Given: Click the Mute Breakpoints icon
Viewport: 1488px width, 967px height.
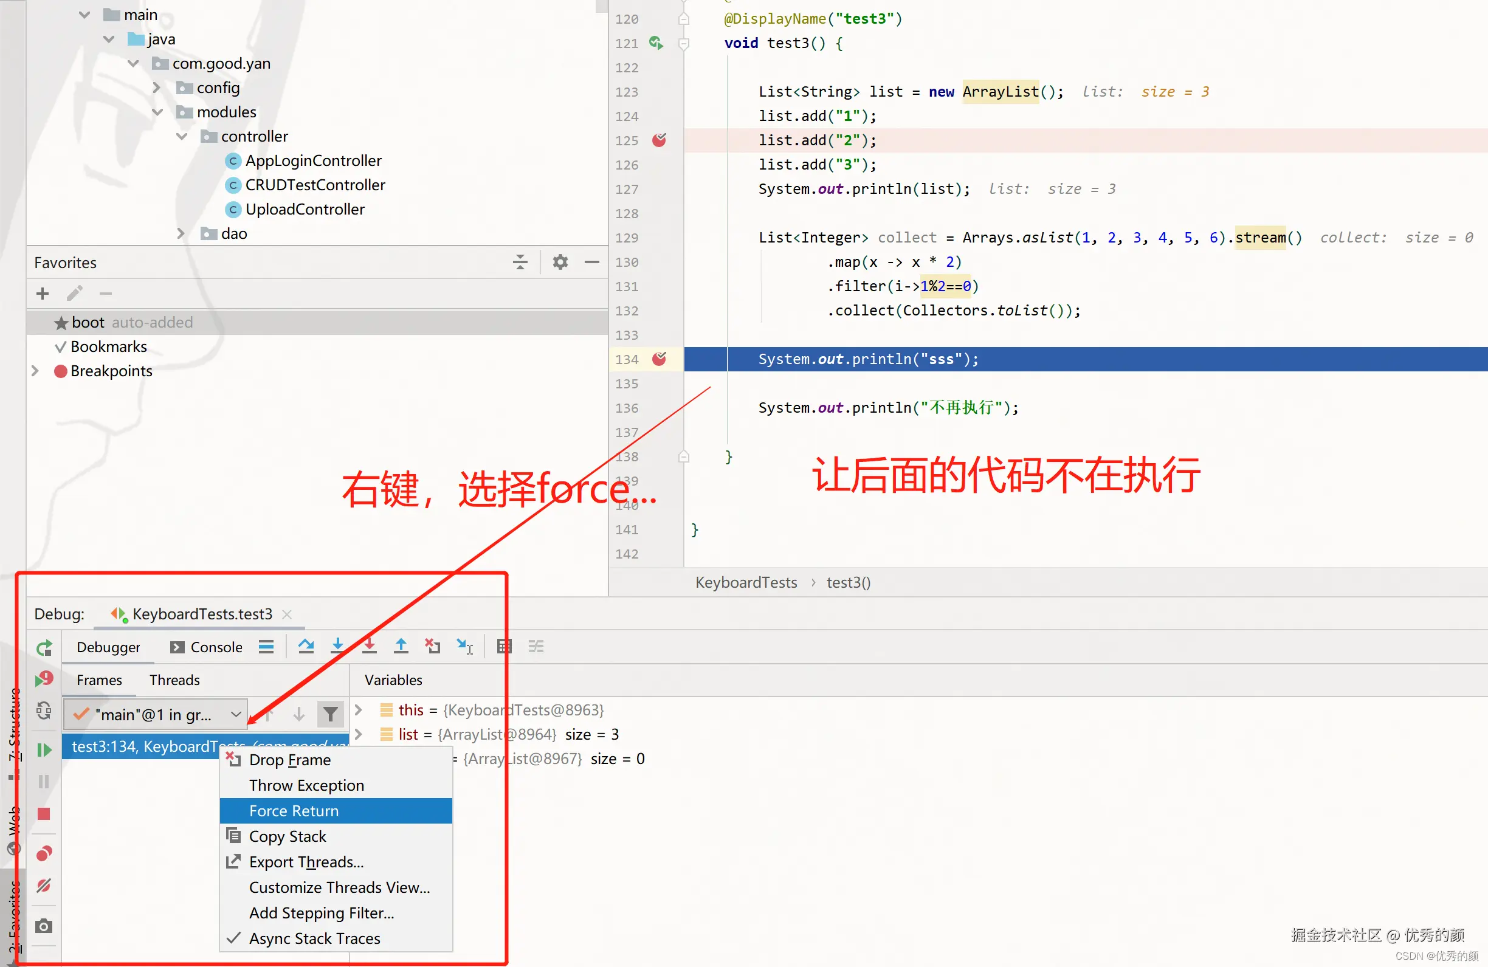Looking at the screenshot, I should [44, 886].
